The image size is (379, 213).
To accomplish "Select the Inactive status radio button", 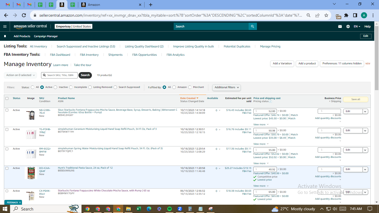I will pyautogui.click(x=55, y=87).
